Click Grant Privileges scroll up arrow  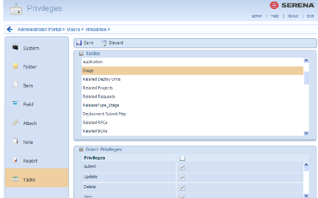306,165
